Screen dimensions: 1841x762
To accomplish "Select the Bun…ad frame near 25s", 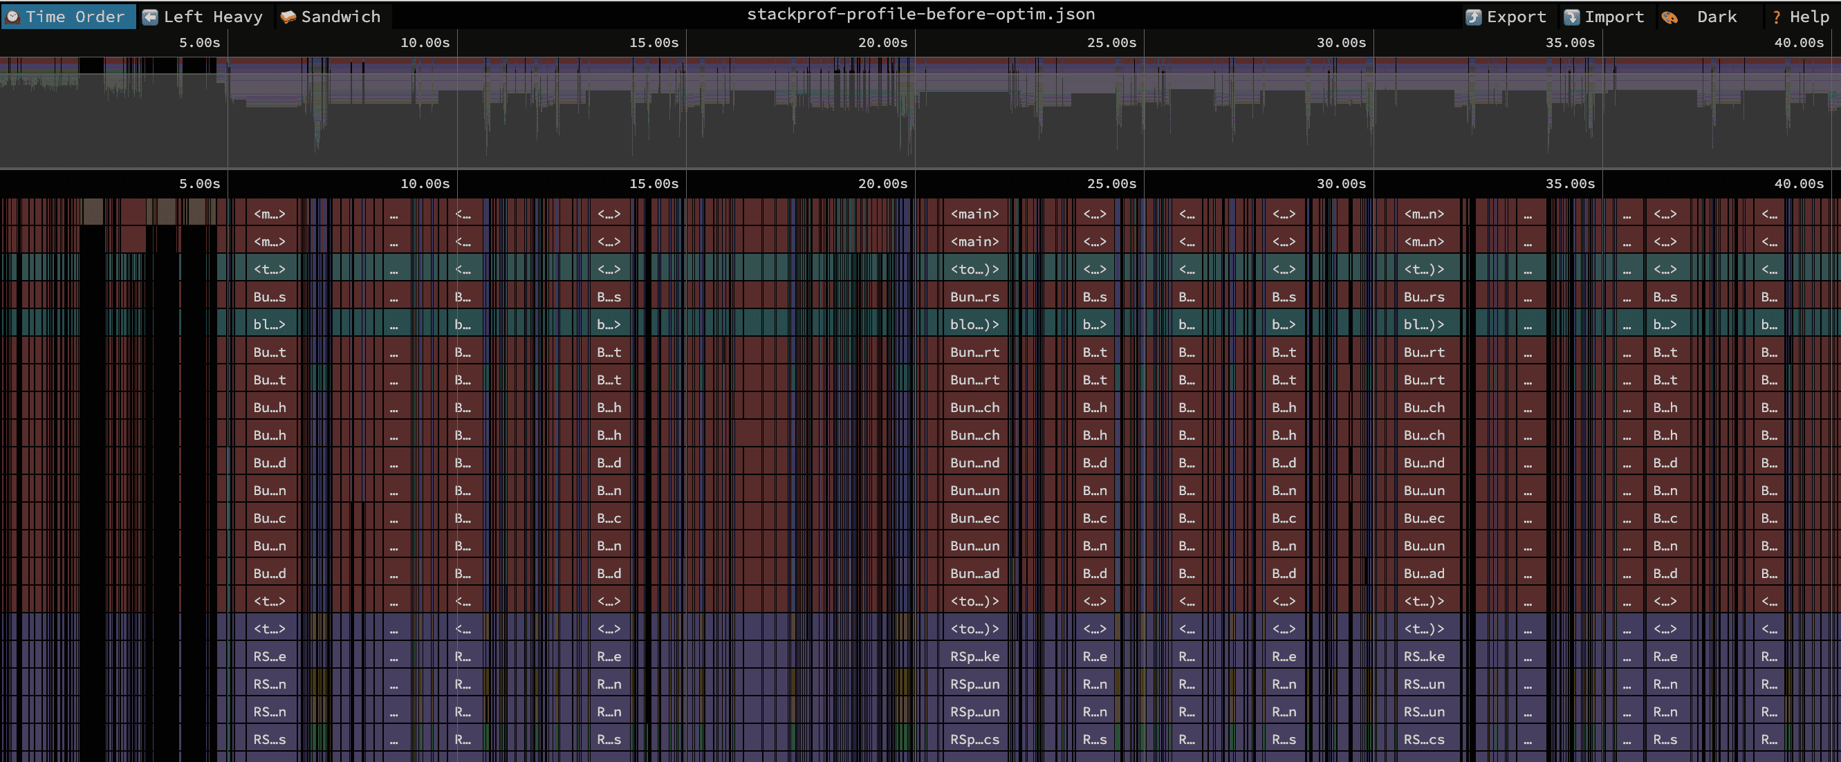I will coord(974,573).
